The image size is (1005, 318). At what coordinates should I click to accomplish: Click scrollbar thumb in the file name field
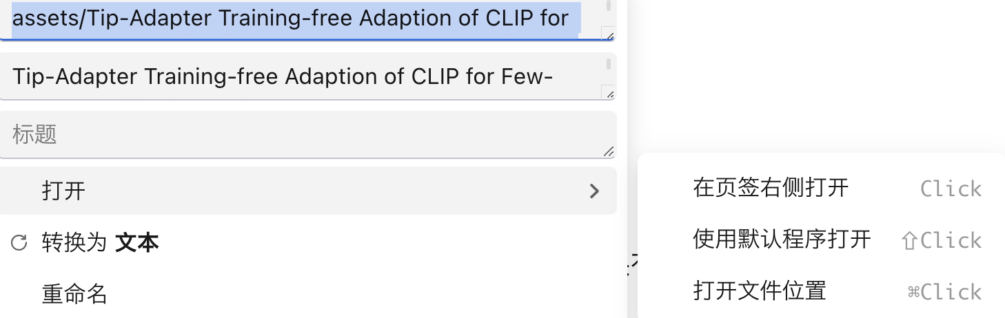tap(608, 64)
